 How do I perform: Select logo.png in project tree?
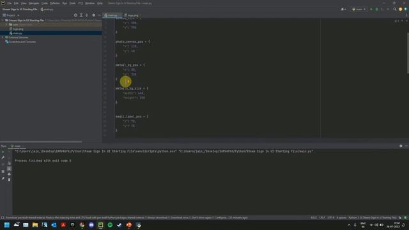[x=18, y=29]
